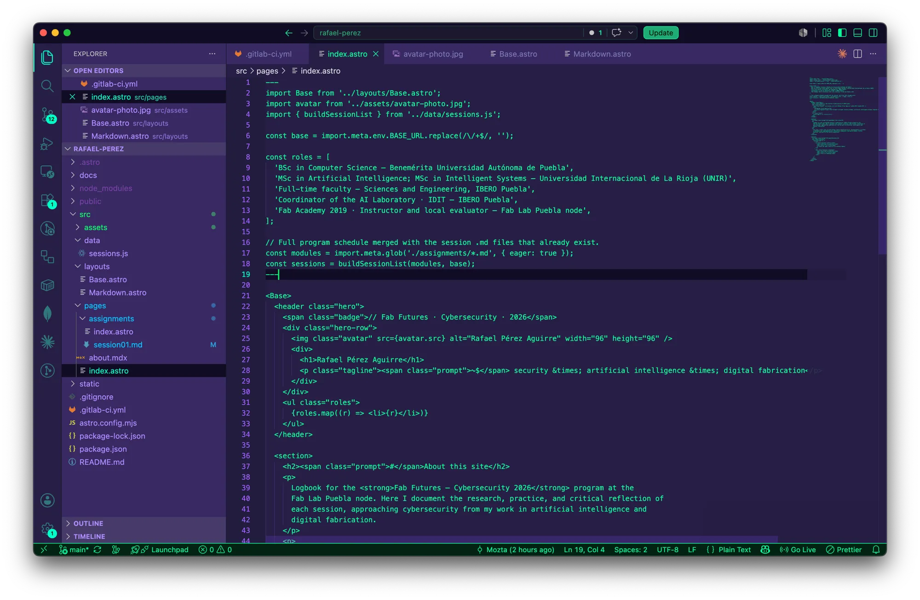Click the notifications bell in status bar
The width and height of the screenshot is (920, 600).
point(876,549)
